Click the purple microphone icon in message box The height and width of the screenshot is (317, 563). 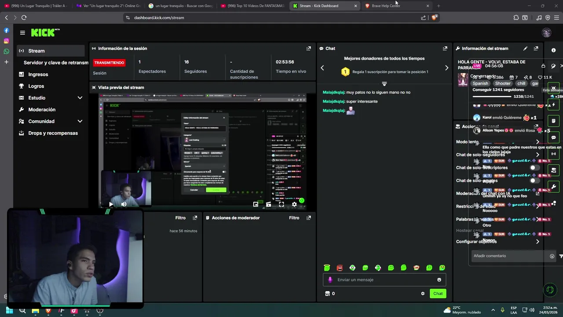(x=330, y=280)
